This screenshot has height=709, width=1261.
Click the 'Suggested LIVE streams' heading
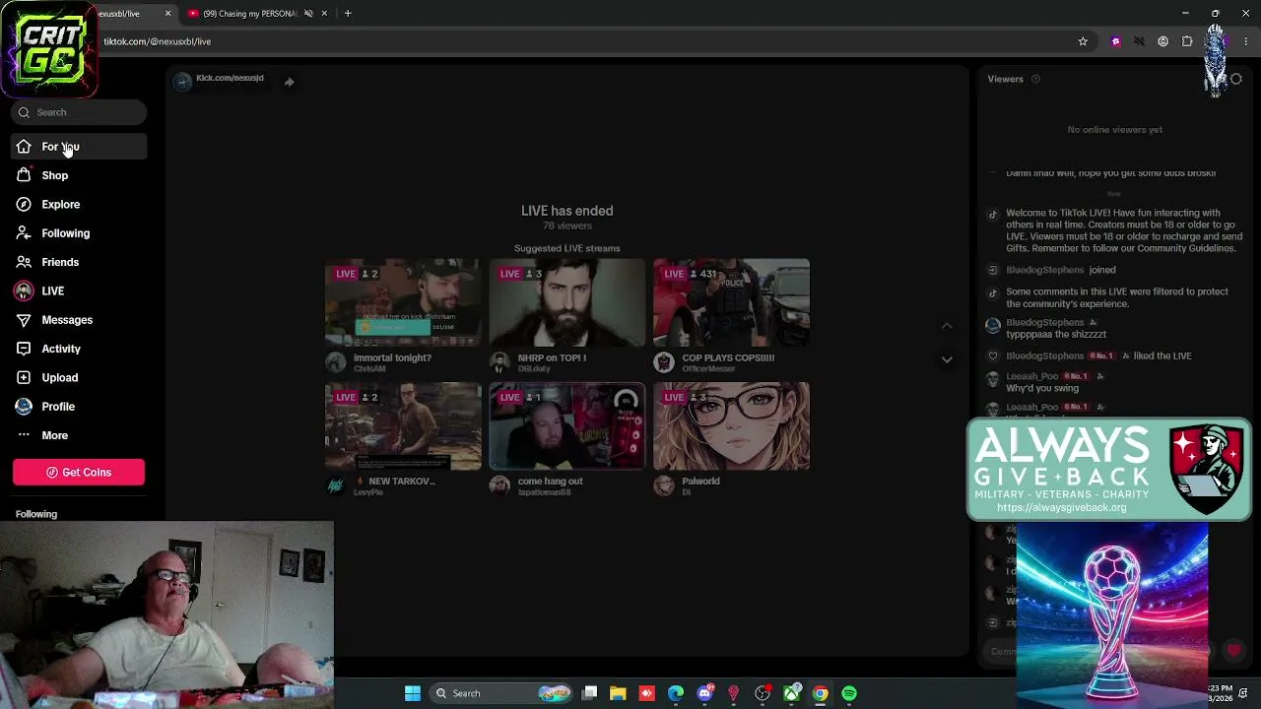[x=567, y=248]
